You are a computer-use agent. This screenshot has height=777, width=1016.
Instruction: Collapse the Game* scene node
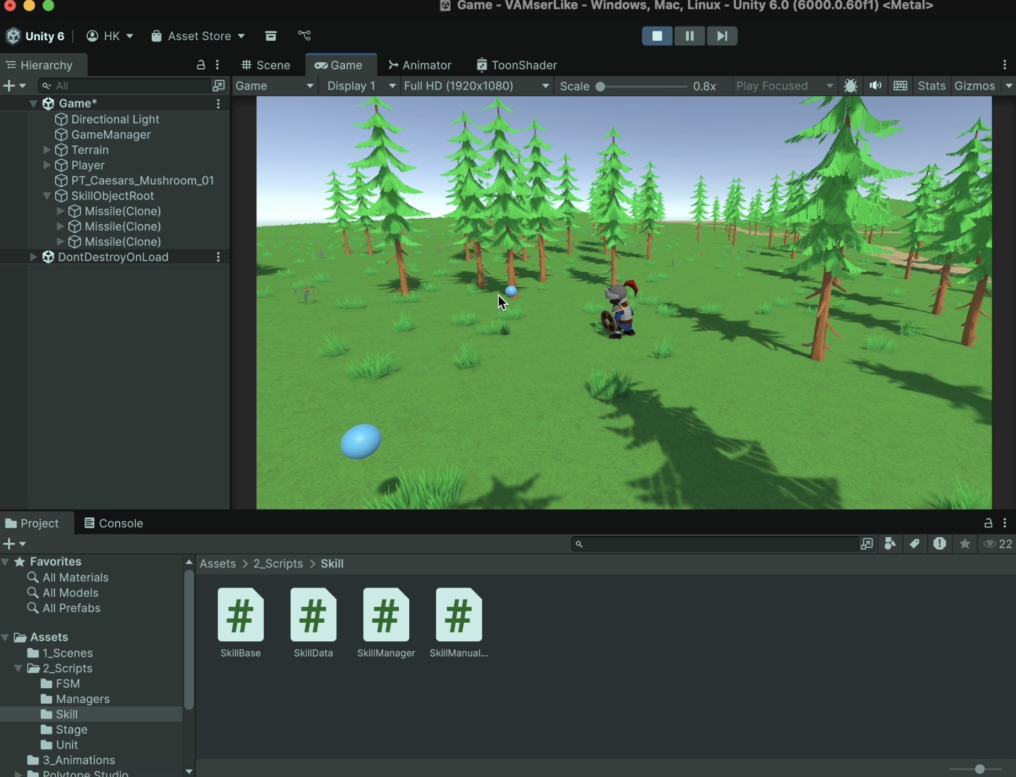point(33,104)
